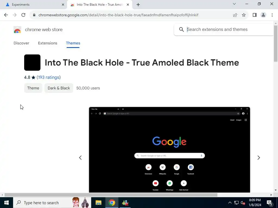Click the horizontal scrollbar thumb
The image size is (278, 208).
(111, 195)
